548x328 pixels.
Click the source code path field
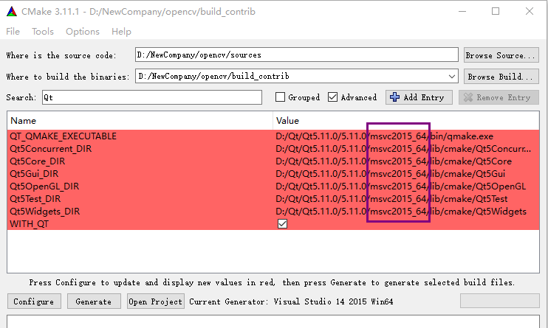pos(296,55)
